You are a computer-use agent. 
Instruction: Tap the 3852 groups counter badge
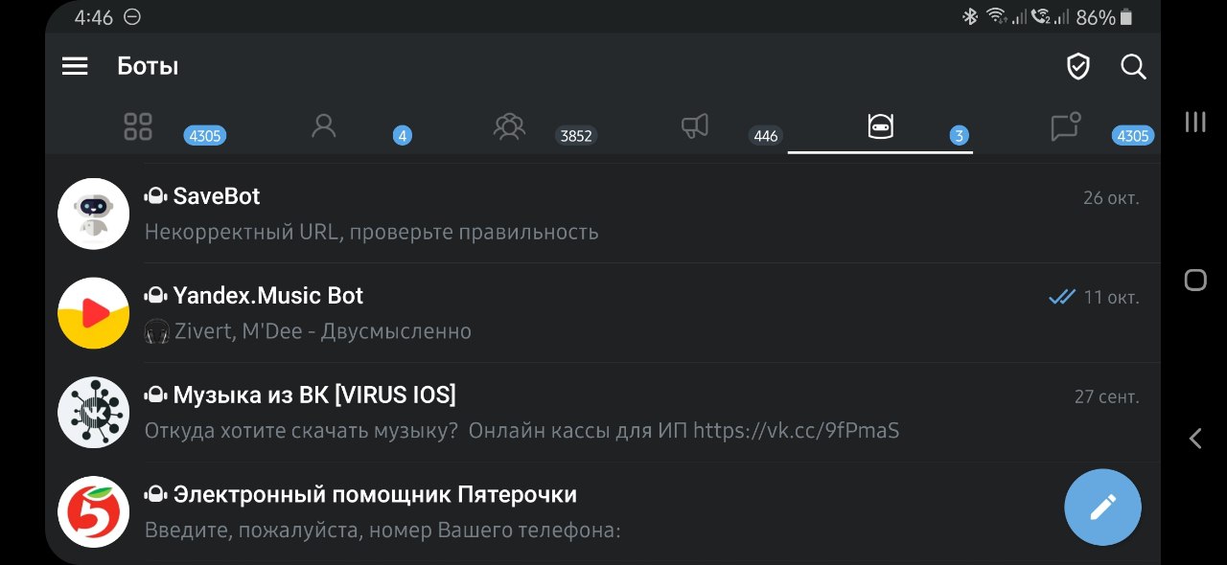pos(576,136)
